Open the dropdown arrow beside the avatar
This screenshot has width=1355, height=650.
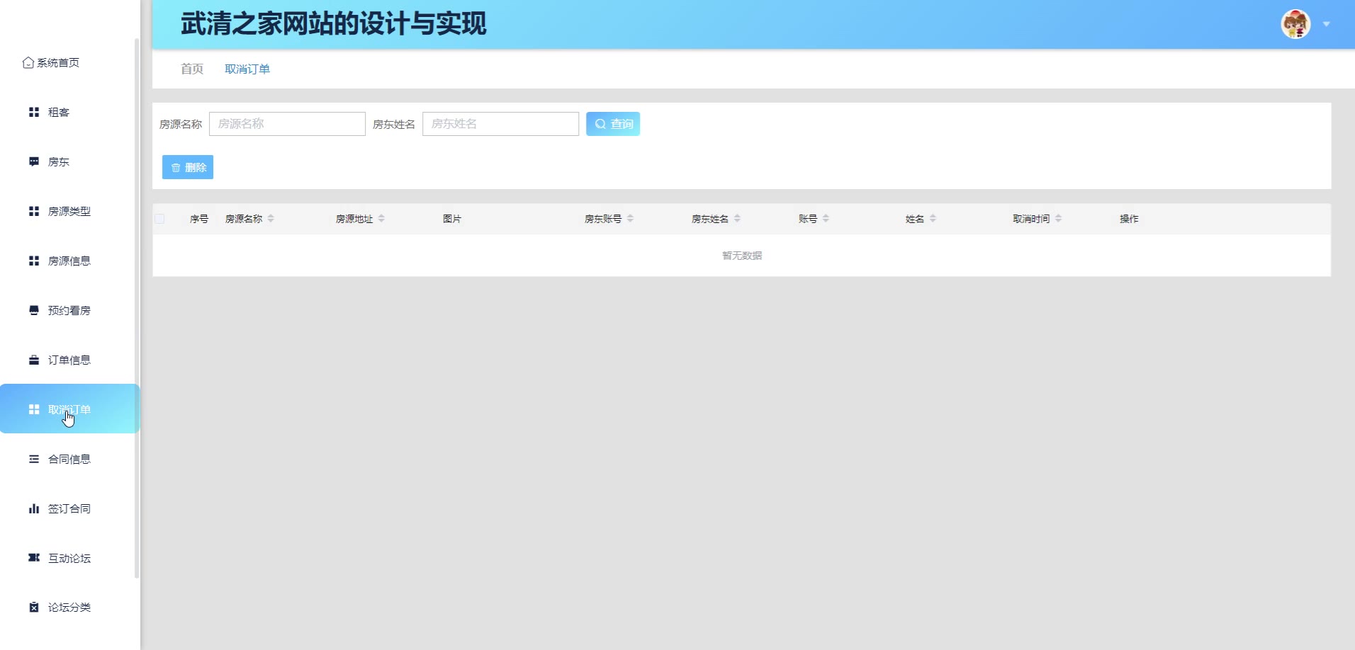[x=1326, y=24]
